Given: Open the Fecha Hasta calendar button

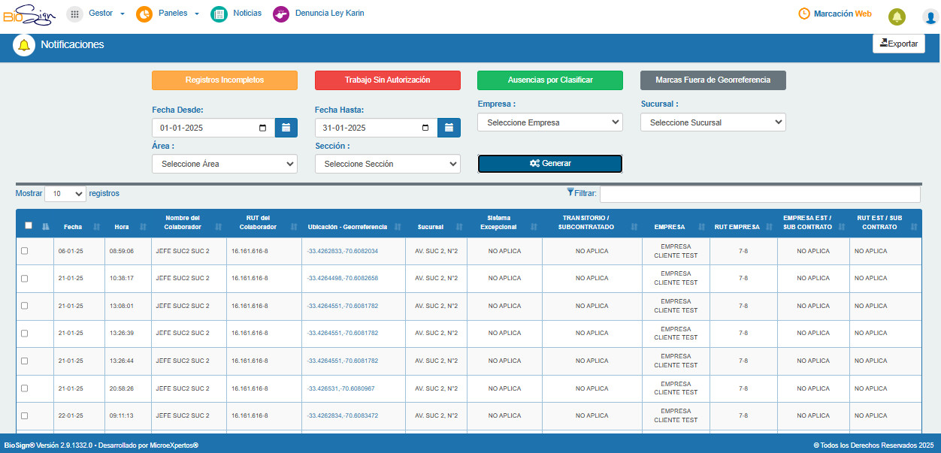Looking at the screenshot, I should (x=449, y=128).
